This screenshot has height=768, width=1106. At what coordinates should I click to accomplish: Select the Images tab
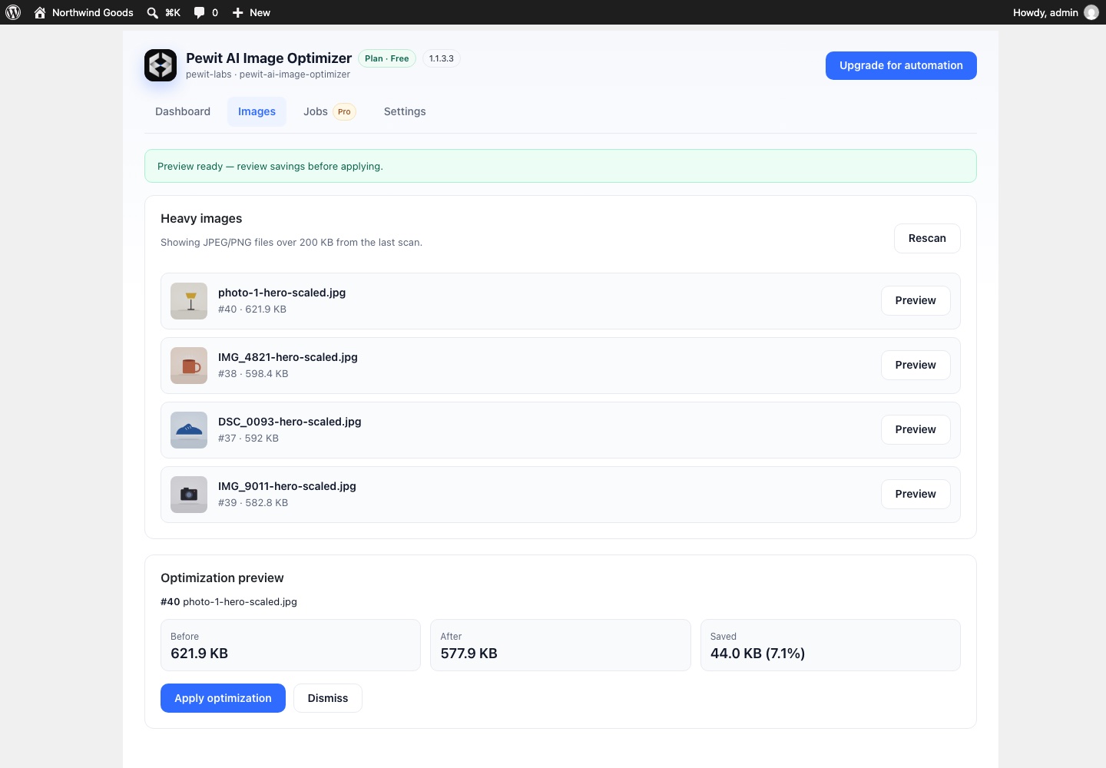coord(257,111)
